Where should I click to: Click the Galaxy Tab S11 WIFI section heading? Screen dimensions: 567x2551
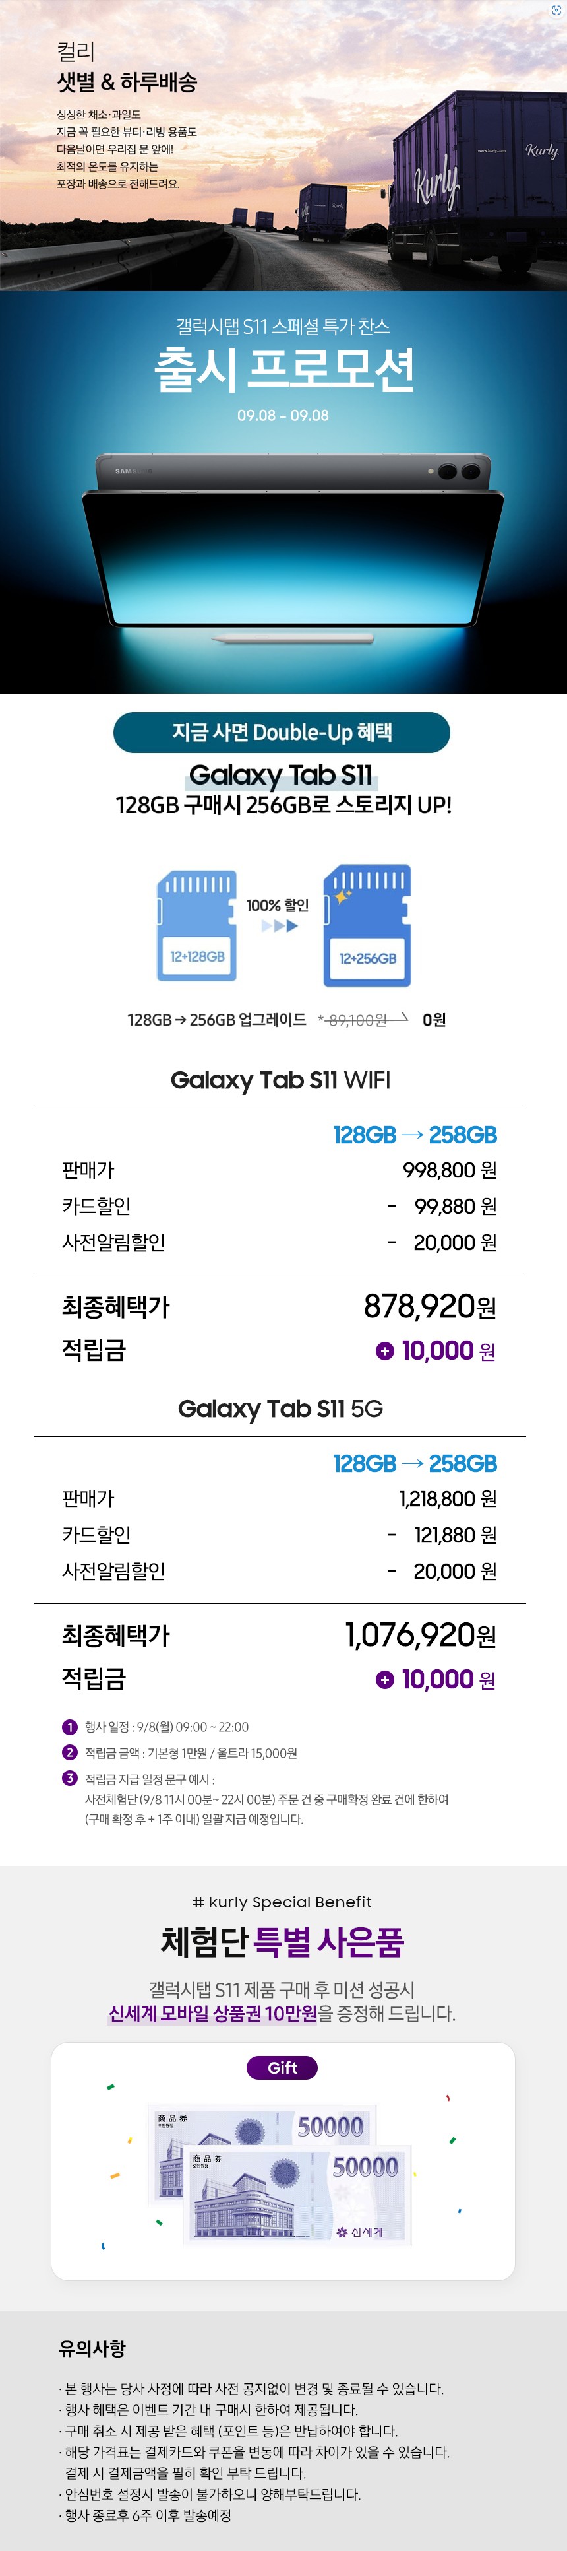coord(280,1079)
